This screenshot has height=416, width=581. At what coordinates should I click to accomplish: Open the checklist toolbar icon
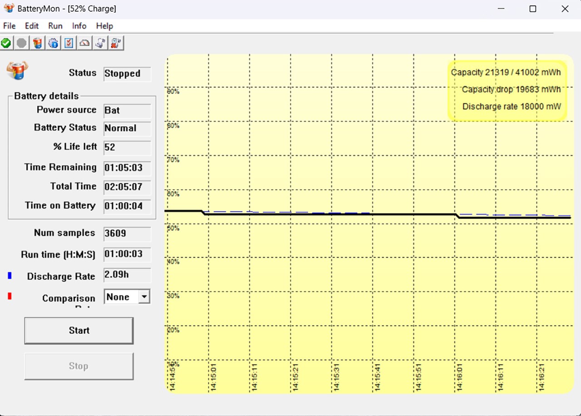point(69,43)
